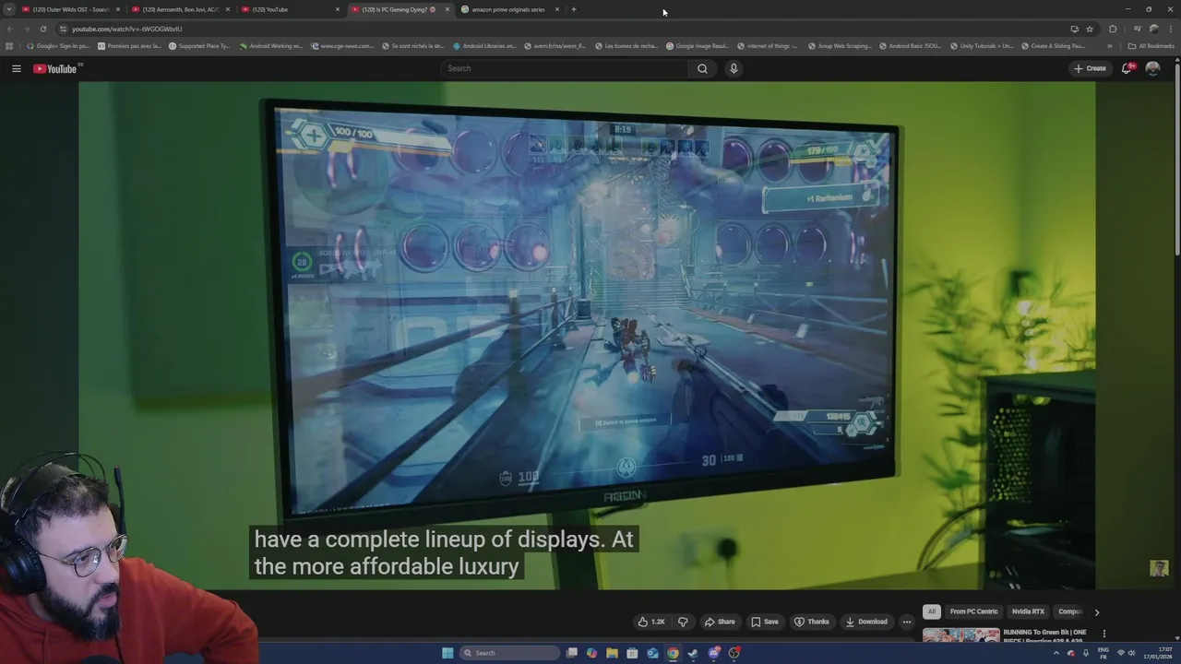Select From PC Centric filter chip
1181x664 pixels.
point(974,611)
